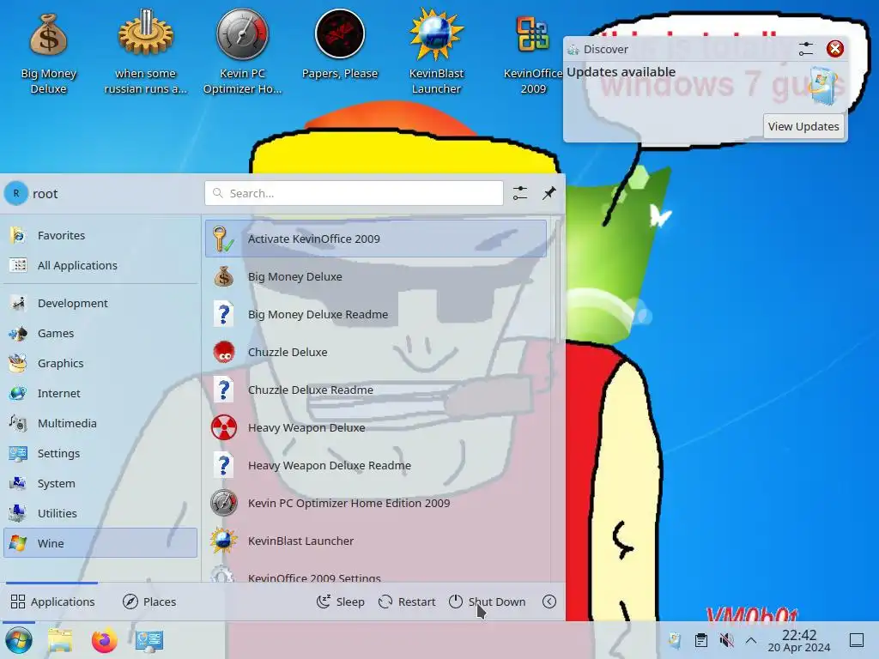Click the Restart button

point(407,602)
